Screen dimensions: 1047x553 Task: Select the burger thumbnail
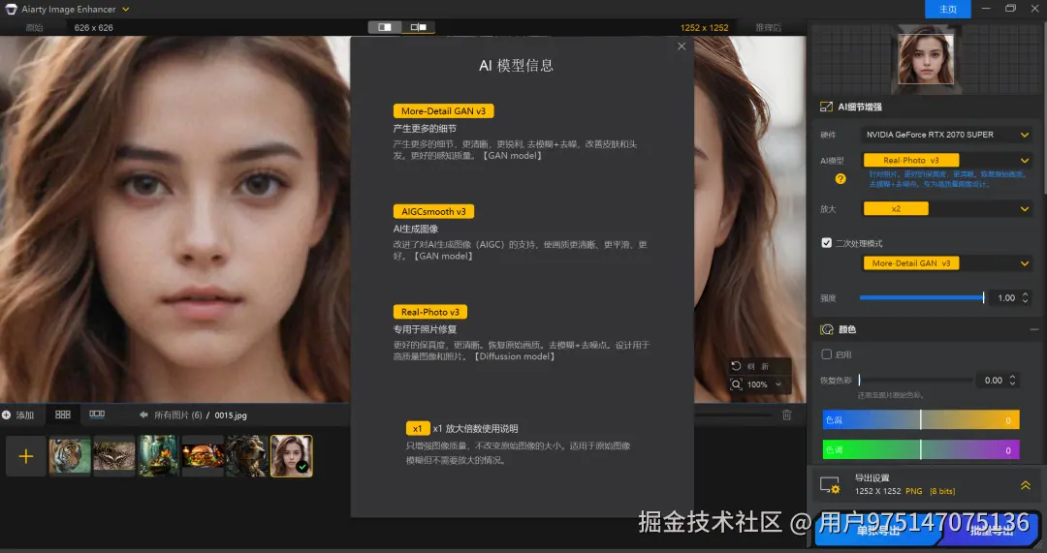pyautogui.click(x=203, y=455)
